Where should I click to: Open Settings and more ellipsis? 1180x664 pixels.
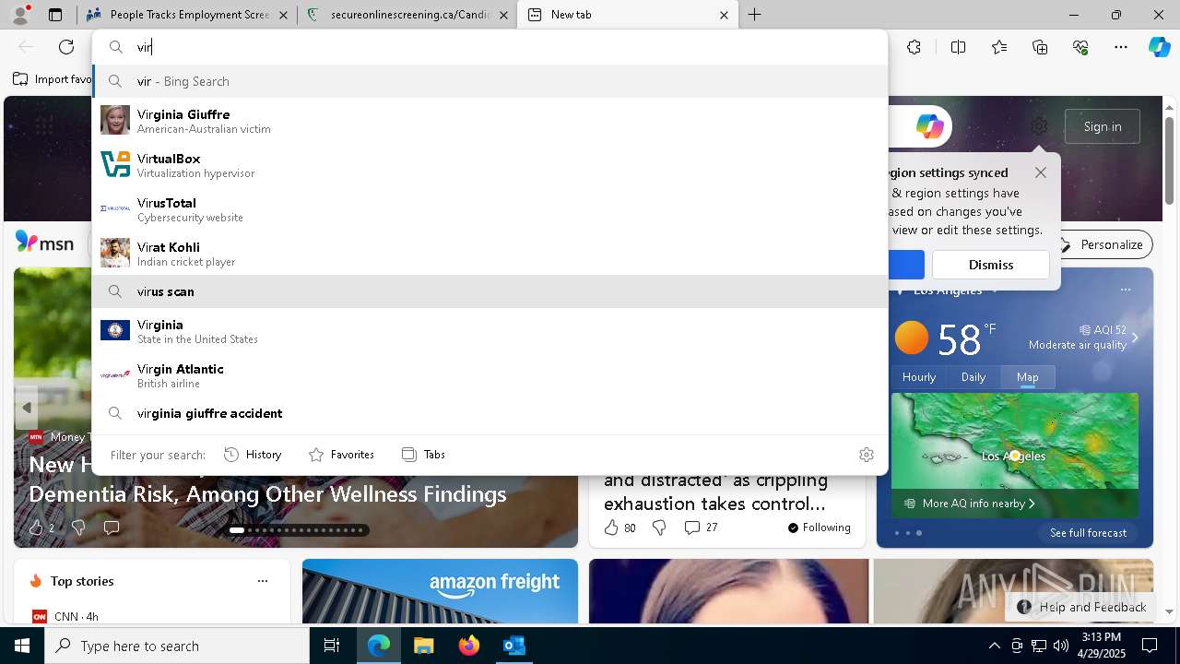(1121, 47)
